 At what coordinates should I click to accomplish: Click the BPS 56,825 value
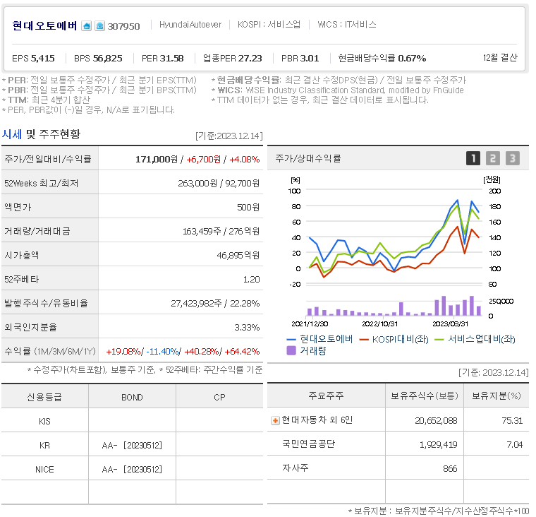click(x=98, y=59)
